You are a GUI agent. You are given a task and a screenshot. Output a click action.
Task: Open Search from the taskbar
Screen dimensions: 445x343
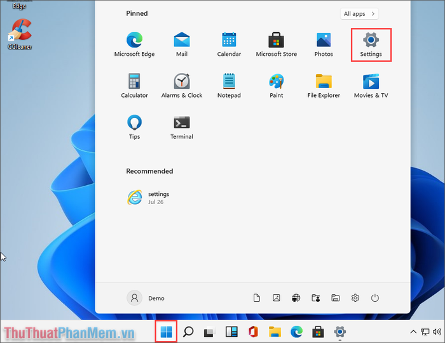coord(188,332)
